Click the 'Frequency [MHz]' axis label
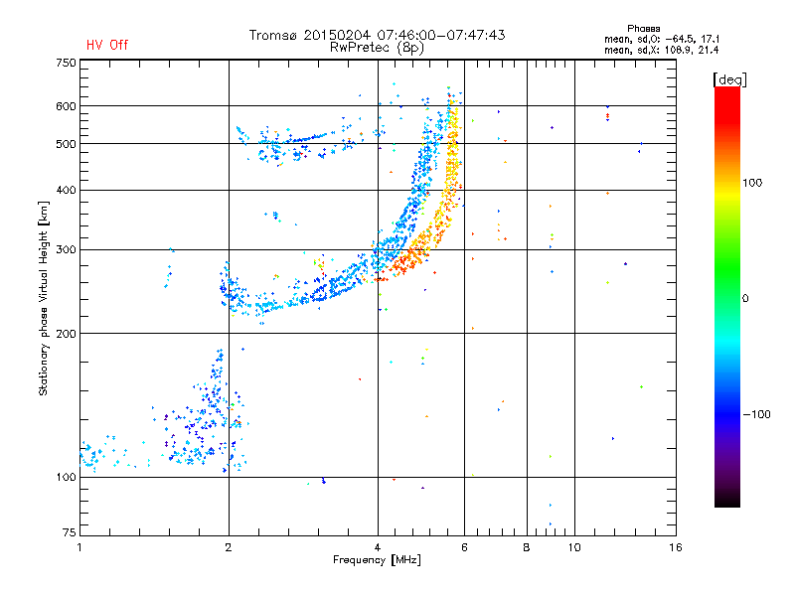 pyautogui.click(x=377, y=560)
